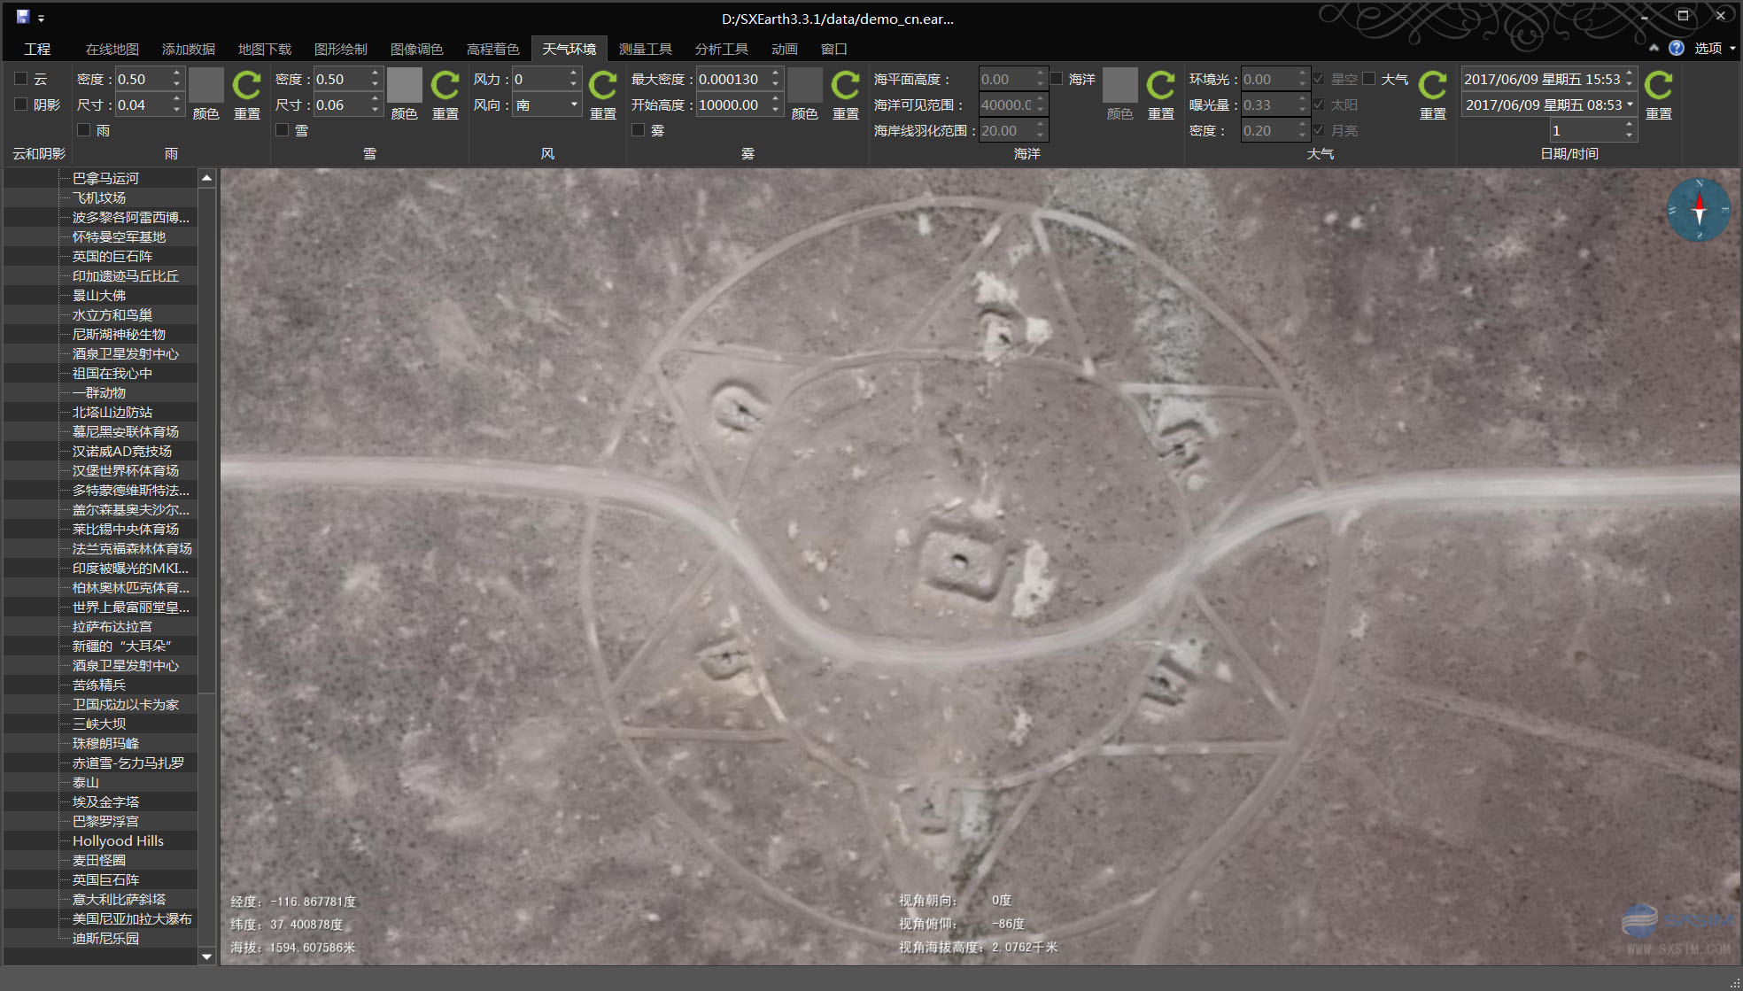Reset wind settings with green refresh icon
This screenshot has height=991, width=1743.
(602, 87)
